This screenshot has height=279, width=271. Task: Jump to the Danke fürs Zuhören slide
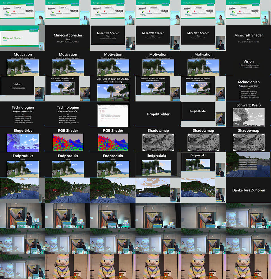pyautogui.click(x=248, y=190)
